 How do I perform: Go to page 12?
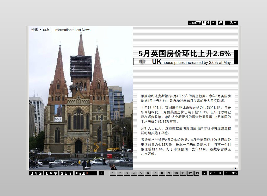(190, 173)
